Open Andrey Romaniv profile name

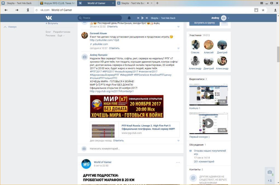pyautogui.click(x=98, y=55)
